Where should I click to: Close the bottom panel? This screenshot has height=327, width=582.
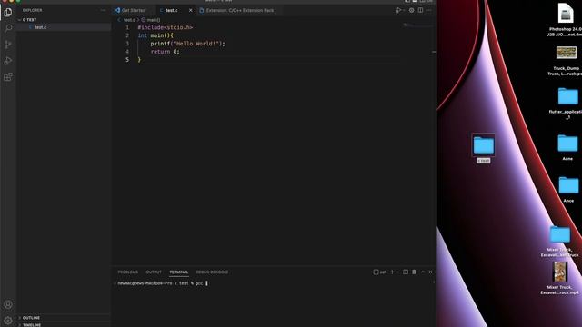point(430,272)
